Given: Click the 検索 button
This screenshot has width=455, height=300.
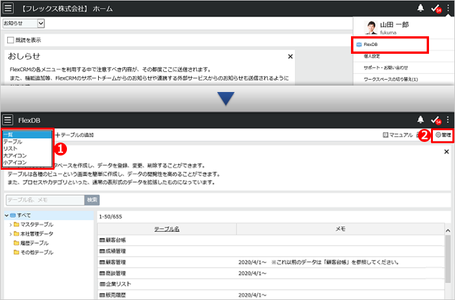Looking at the screenshot, I should 92,200.
